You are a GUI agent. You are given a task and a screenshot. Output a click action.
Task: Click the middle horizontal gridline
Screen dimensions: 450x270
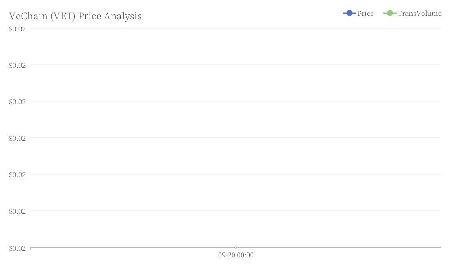236,138
